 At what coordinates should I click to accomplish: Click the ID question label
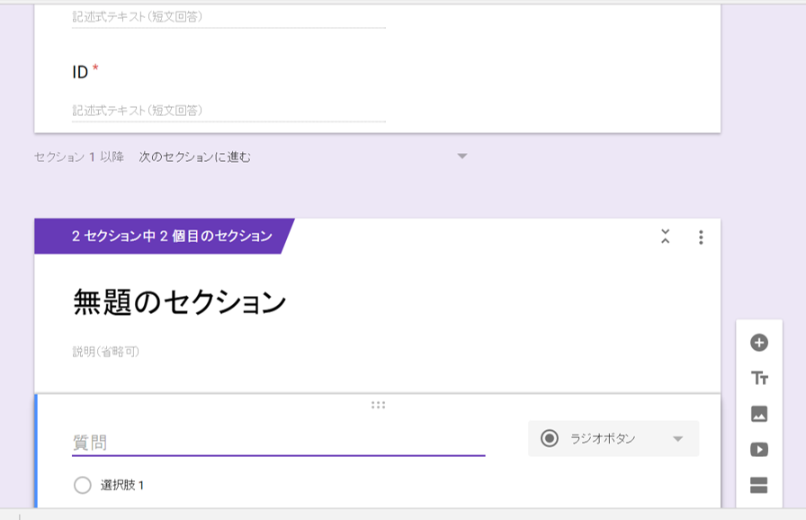tap(80, 73)
